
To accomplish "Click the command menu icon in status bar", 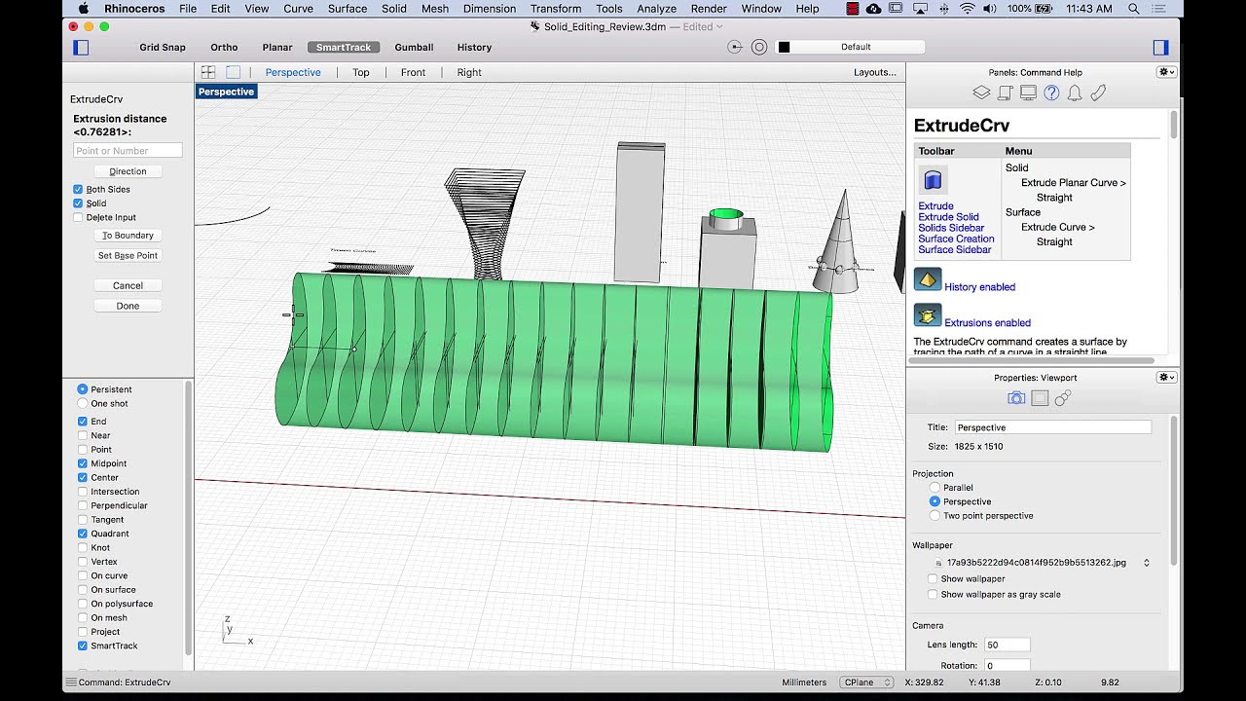I will click(x=70, y=683).
